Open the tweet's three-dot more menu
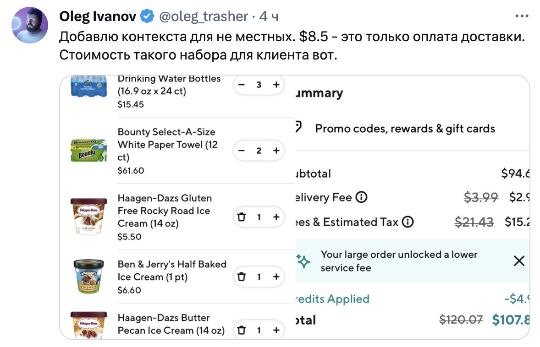 pos(522,16)
